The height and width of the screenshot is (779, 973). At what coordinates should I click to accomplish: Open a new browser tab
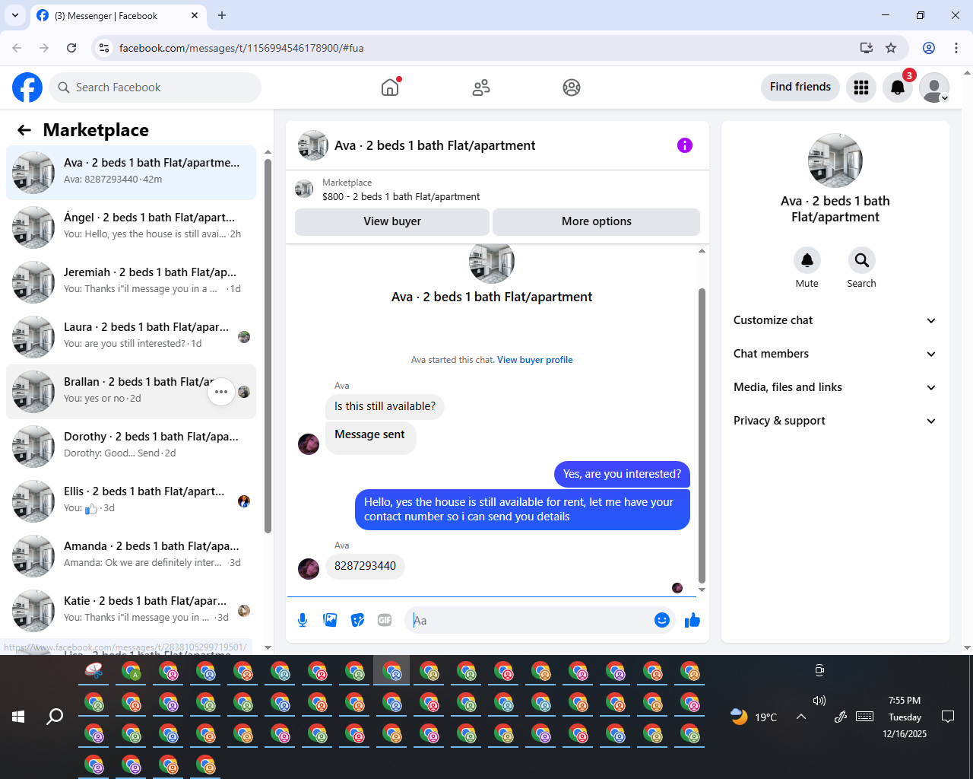(x=222, y=15)
